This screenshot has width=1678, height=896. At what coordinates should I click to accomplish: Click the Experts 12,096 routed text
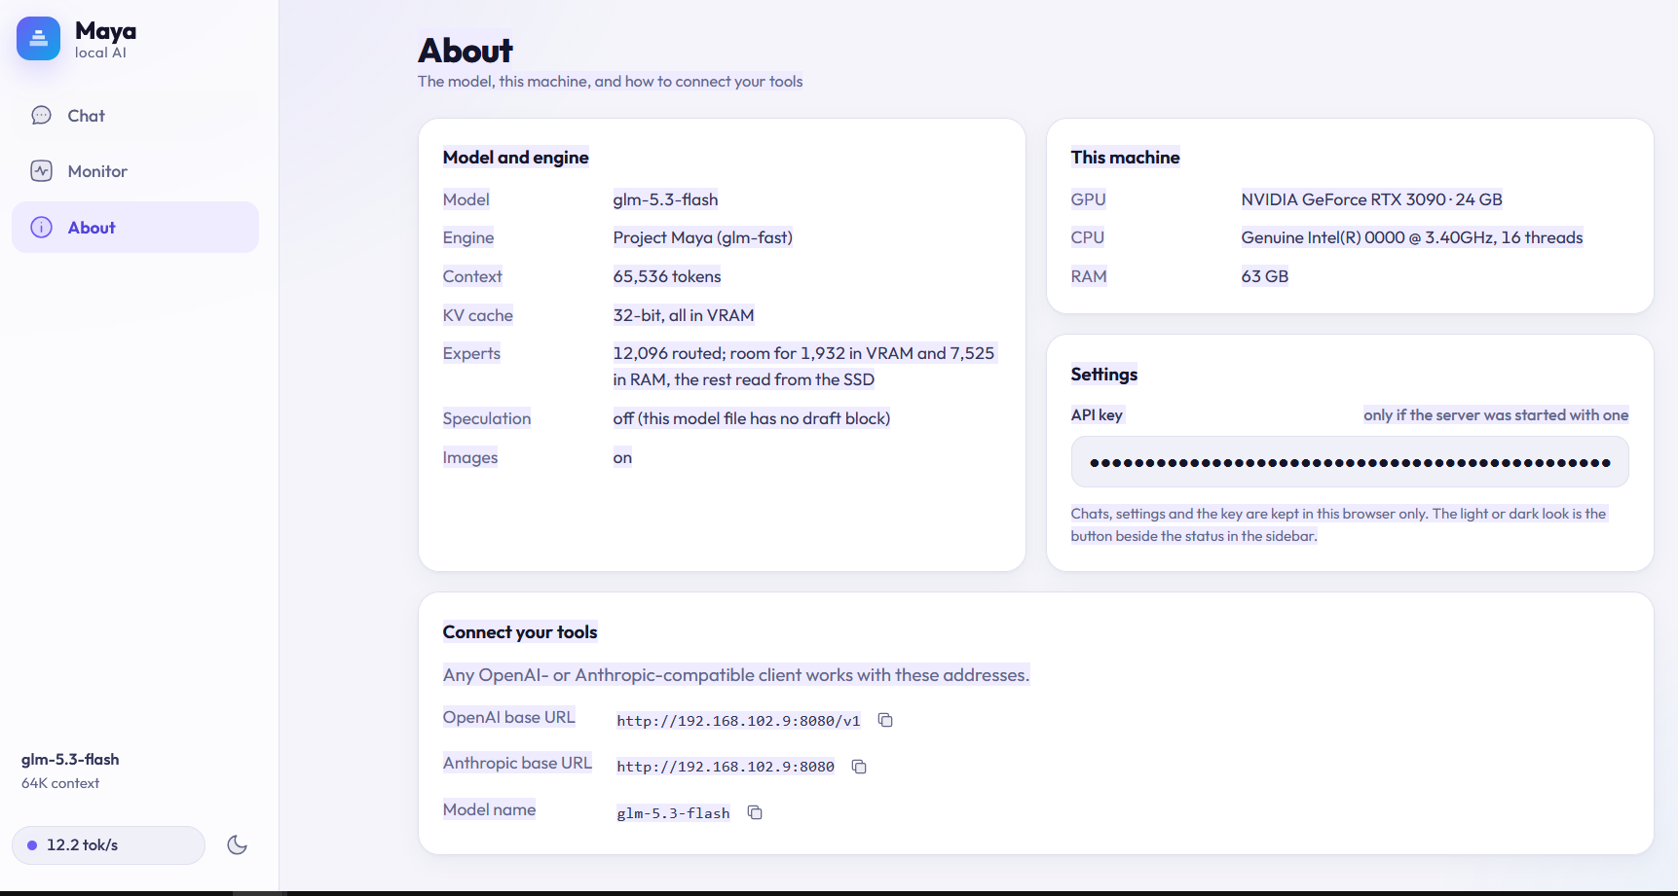[x=803, y=367]
